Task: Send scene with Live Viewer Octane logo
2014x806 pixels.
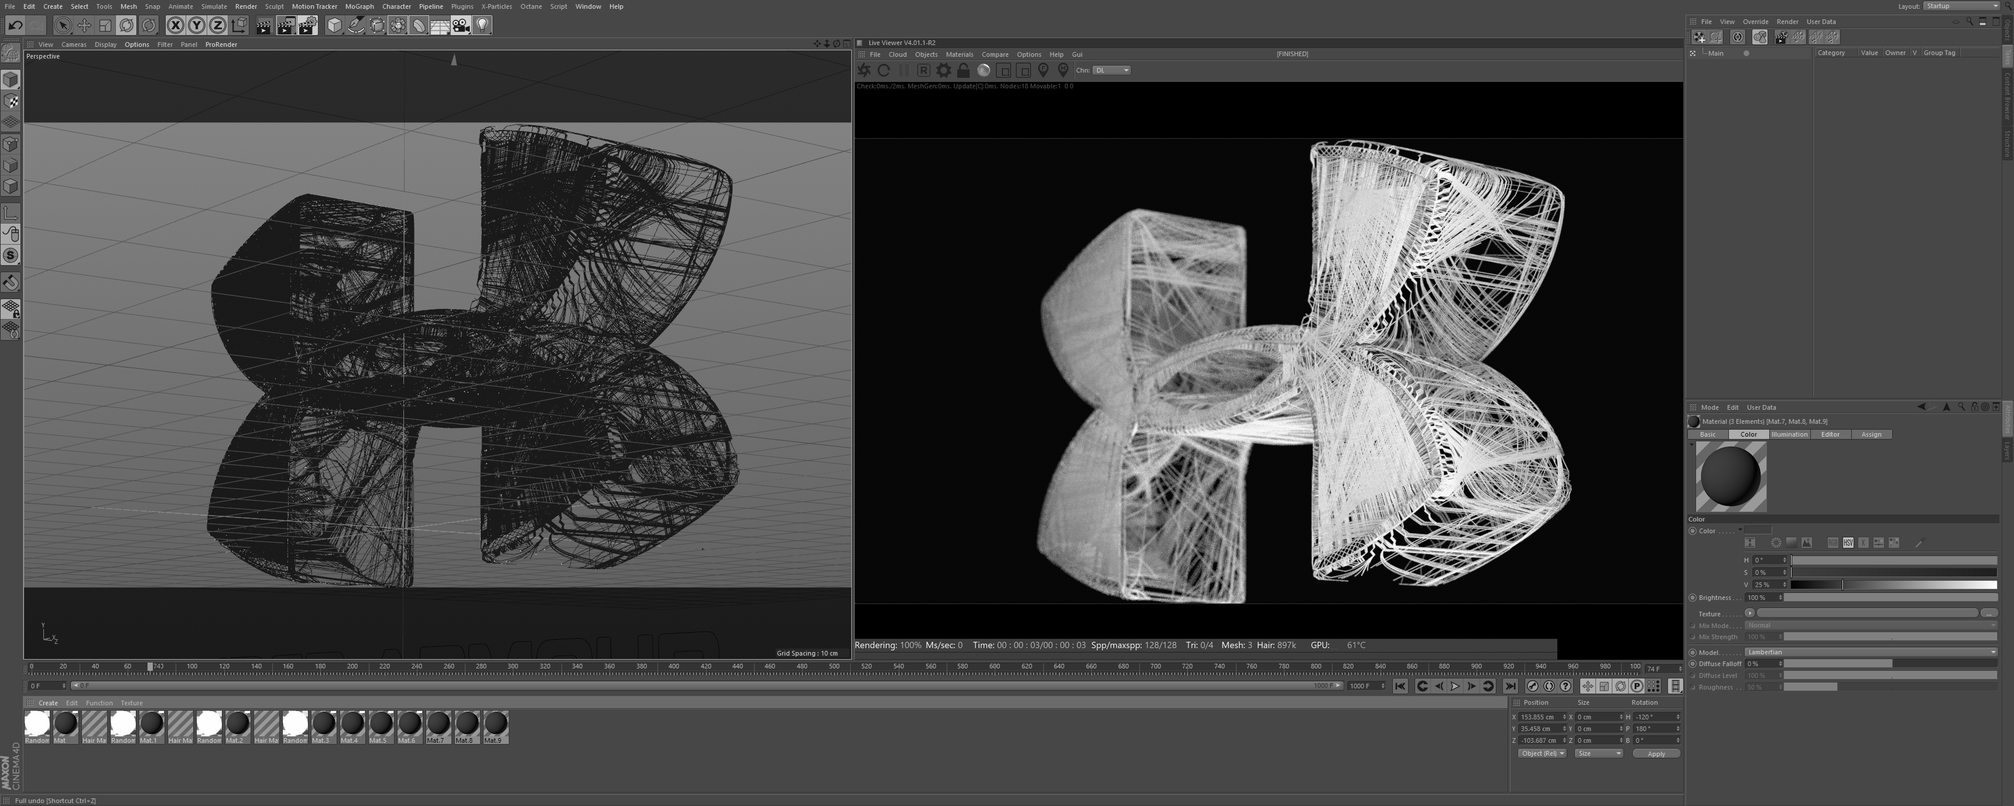Action: coord(864,70)
